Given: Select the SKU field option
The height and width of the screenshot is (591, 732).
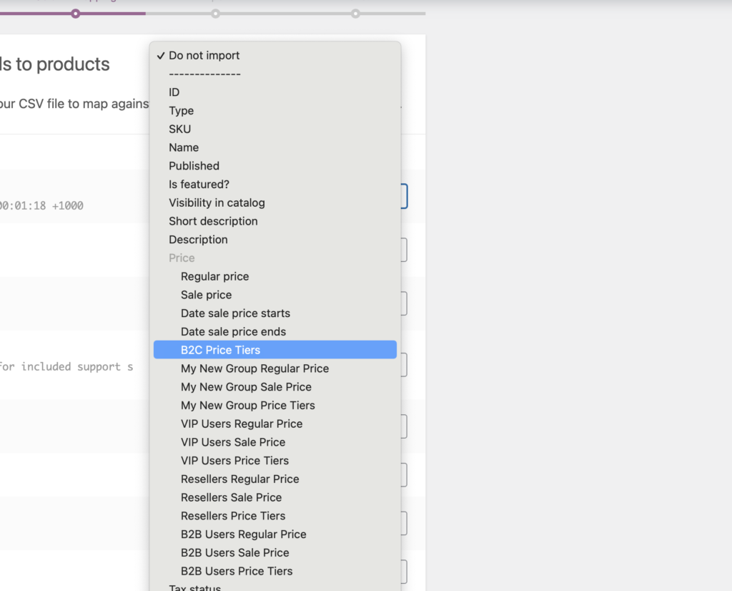Looking at the screenshot, I should [275, 129].
